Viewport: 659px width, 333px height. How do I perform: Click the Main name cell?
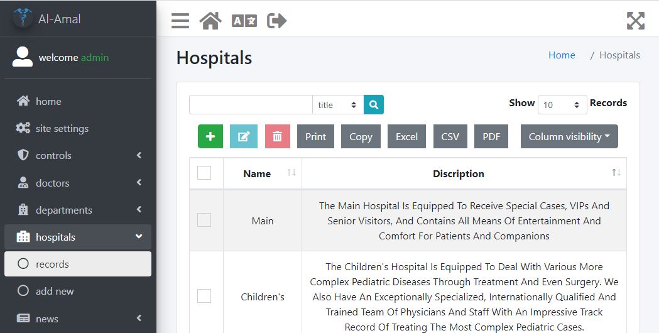(262, 221)
